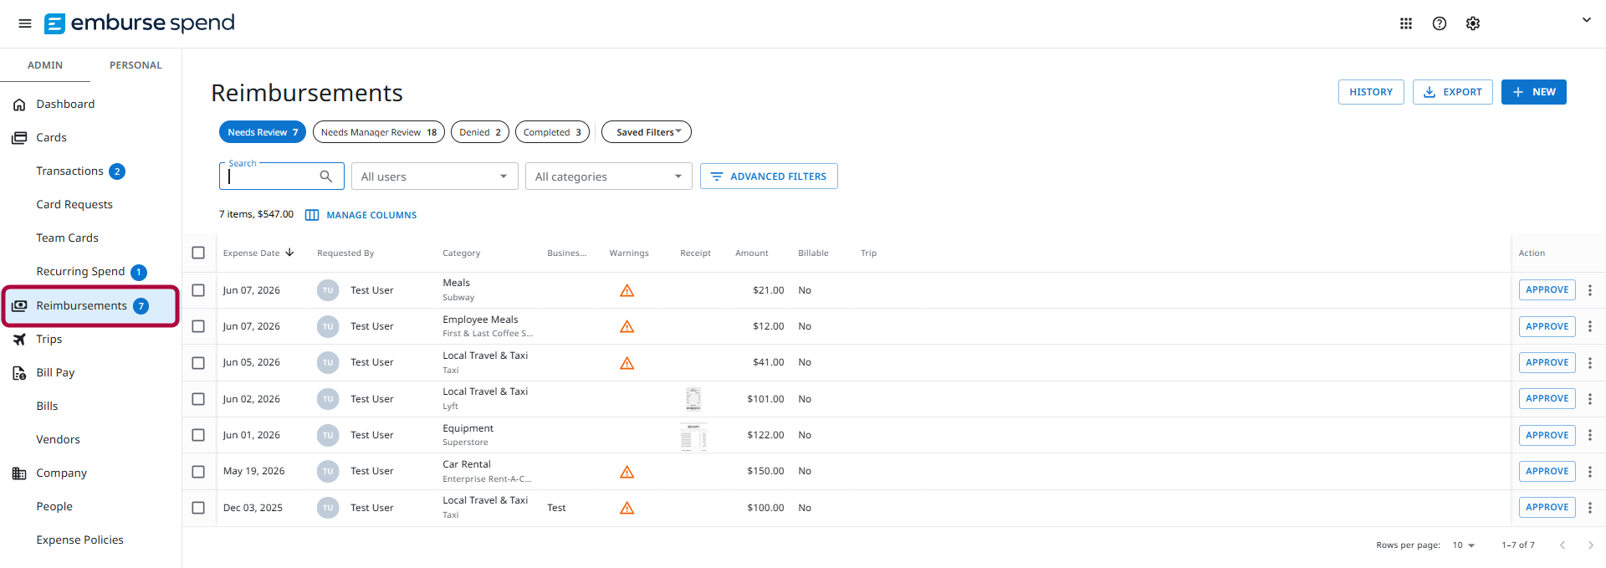
Task: Click the History button
Action: point(1371,92)
